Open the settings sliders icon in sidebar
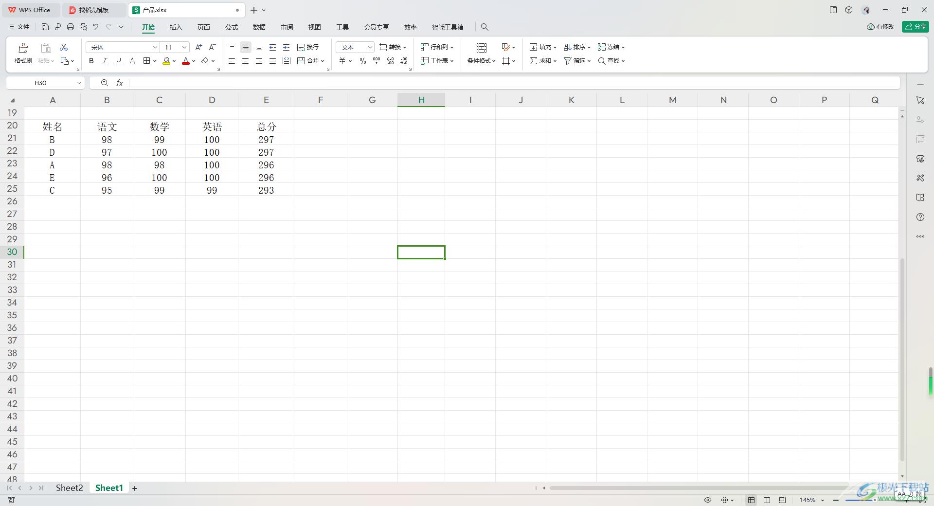 click(920, 120)
